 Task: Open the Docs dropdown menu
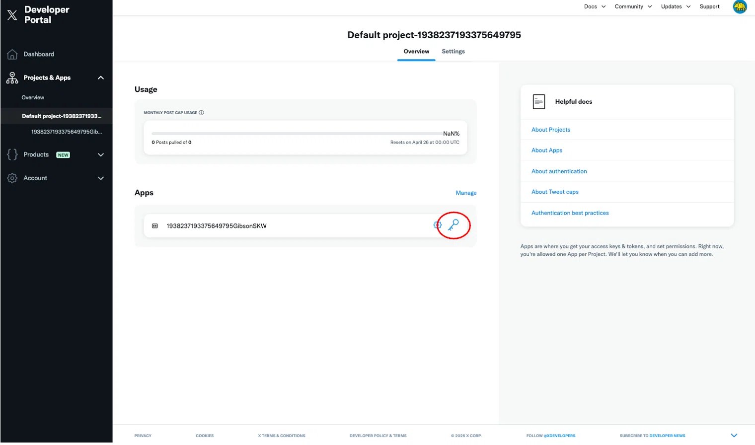595,6
